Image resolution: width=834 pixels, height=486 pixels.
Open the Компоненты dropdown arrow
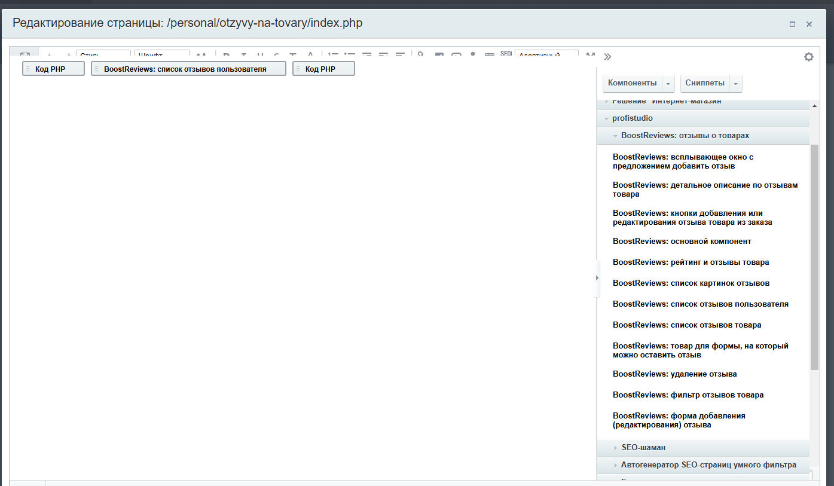[x=669, y=83]
